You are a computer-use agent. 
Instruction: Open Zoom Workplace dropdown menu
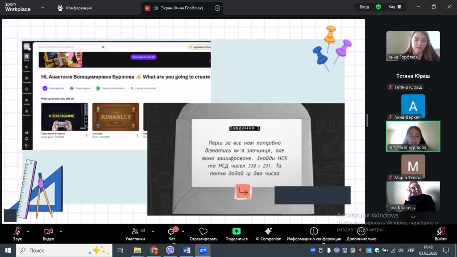tap(43, 8)
